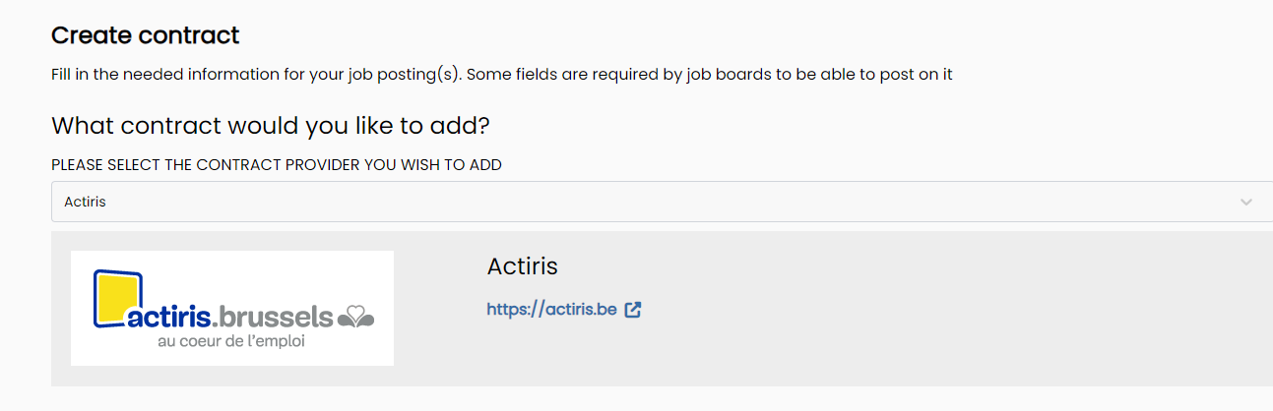Click the 'au coeur de l'emploi' tagline in logo
The width and height of the screenshot is (1273, 411).
pos(231,342)
